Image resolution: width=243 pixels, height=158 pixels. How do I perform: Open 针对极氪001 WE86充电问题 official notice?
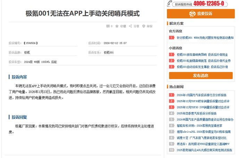click(x=205, y=37)
